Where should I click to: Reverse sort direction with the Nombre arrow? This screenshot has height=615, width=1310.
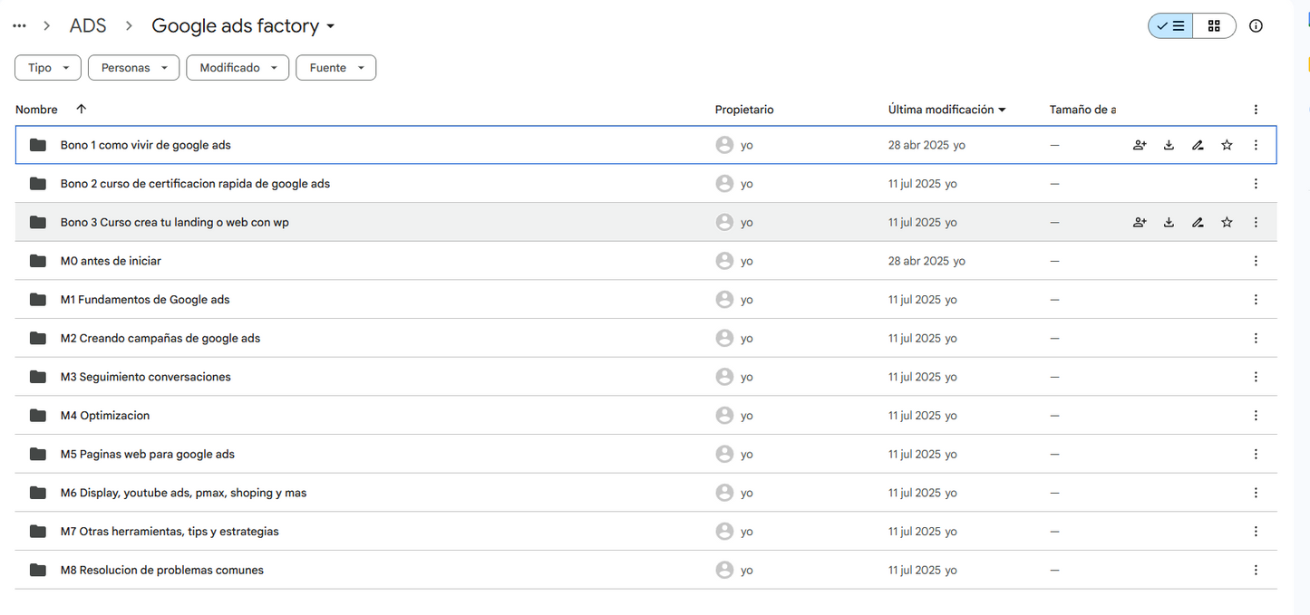tap(82, 110)
